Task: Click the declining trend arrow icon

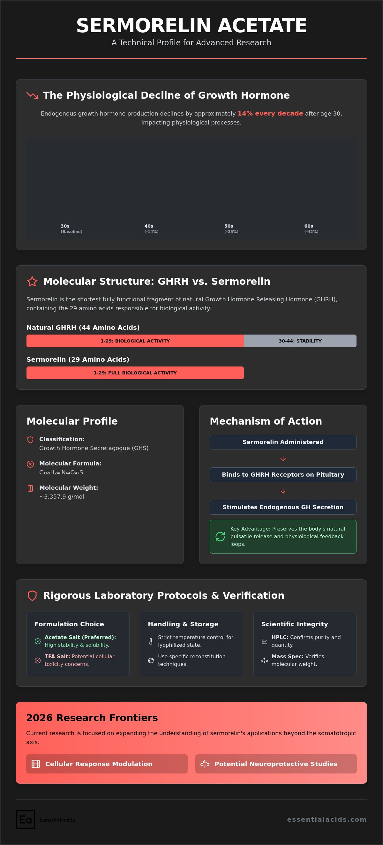Action: coord(32,95)
